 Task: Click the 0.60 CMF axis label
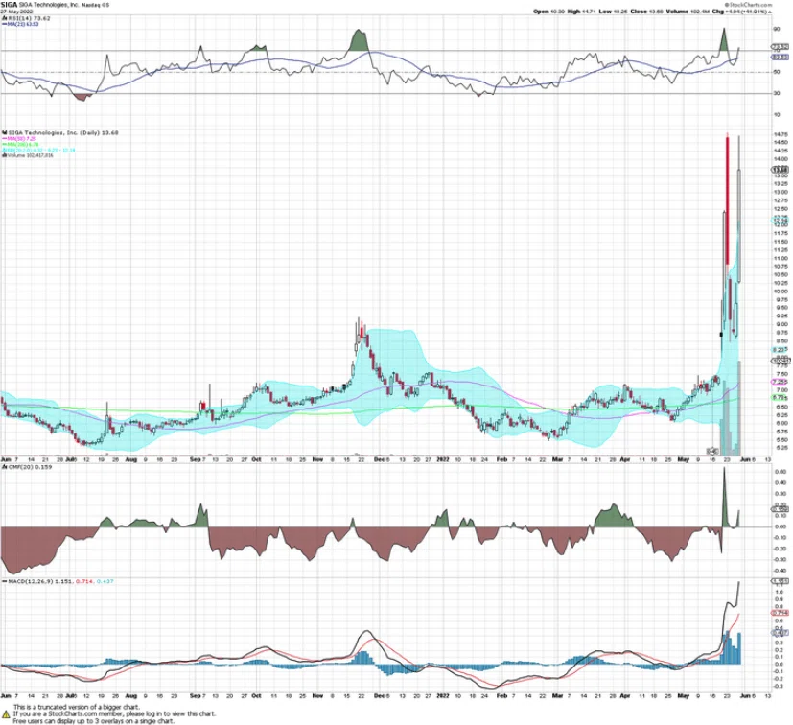[781, 472]
